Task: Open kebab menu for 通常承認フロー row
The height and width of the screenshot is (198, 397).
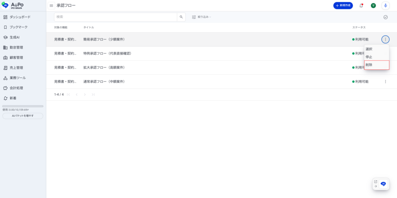Action: (385, 82)
